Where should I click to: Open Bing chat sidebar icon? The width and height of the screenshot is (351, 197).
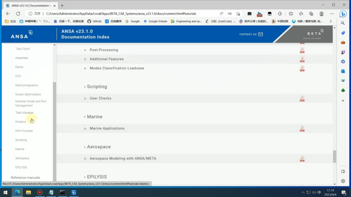(343, 14)
